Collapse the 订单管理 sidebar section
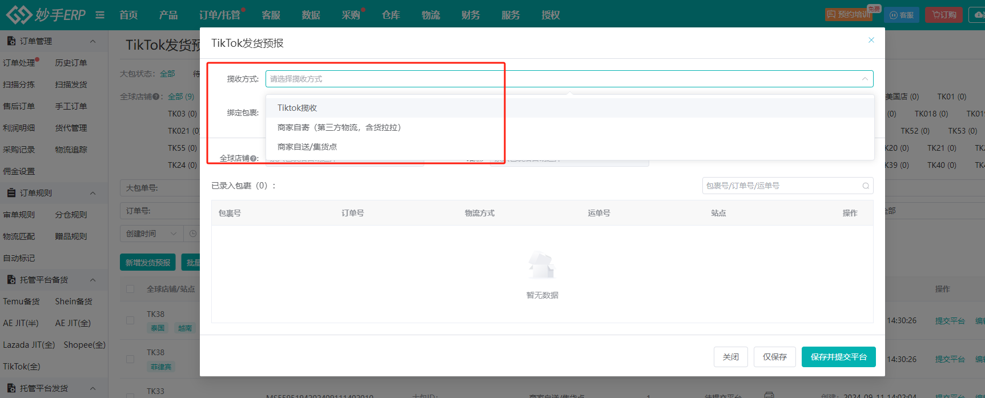This screenshot has height=398, width=985. [93, 41]
